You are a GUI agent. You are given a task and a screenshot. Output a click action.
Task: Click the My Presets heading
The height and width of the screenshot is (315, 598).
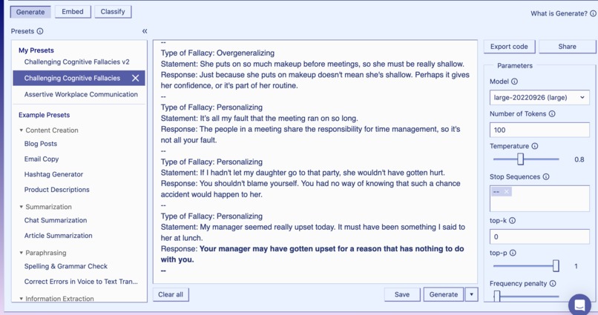36,50
